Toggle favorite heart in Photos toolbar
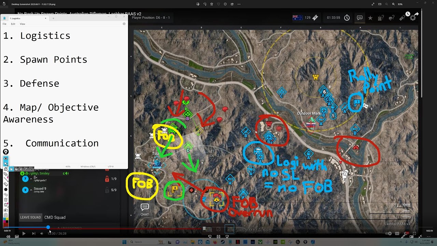 tap(218, 4)
